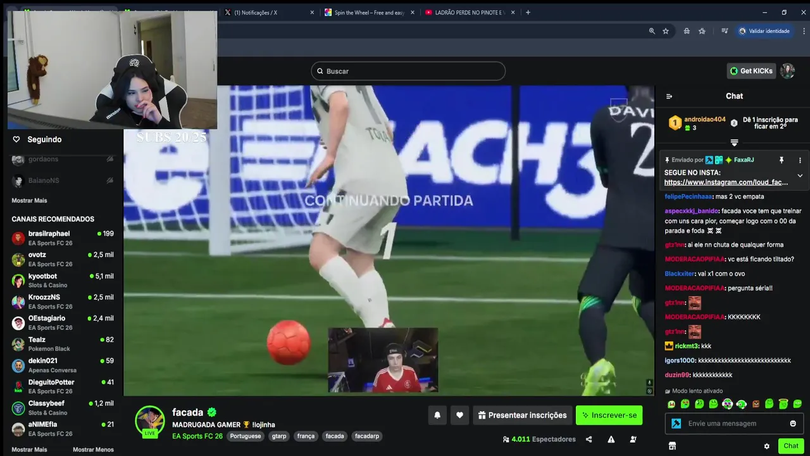Click Presentear inscrições gift button

(x=522, y=415)
